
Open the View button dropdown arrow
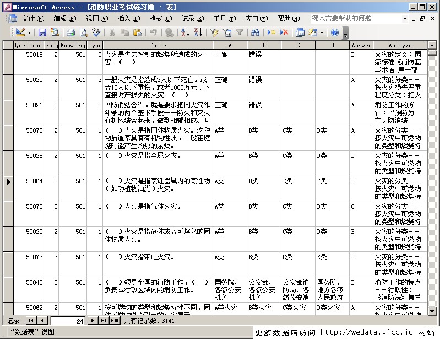point(30,32)
